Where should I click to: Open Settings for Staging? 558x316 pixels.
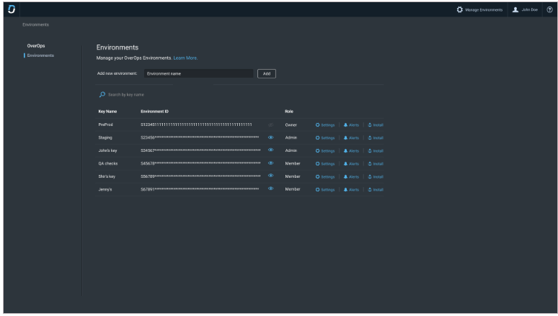pyautogui.click(x=325, y=138)
